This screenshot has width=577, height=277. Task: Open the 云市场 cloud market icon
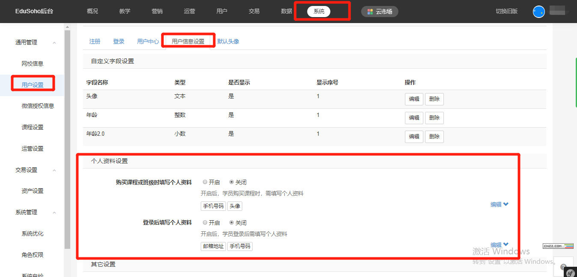click(370, 12)
